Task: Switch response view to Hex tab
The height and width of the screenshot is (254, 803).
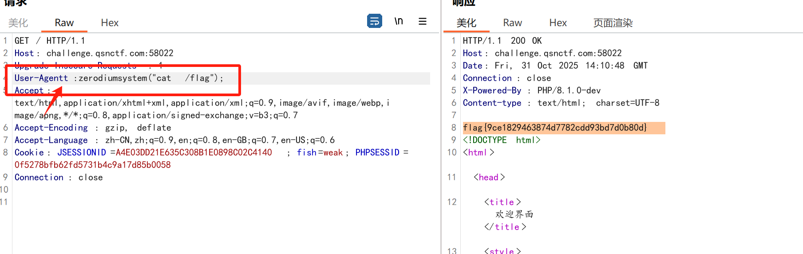Action: 558,23
